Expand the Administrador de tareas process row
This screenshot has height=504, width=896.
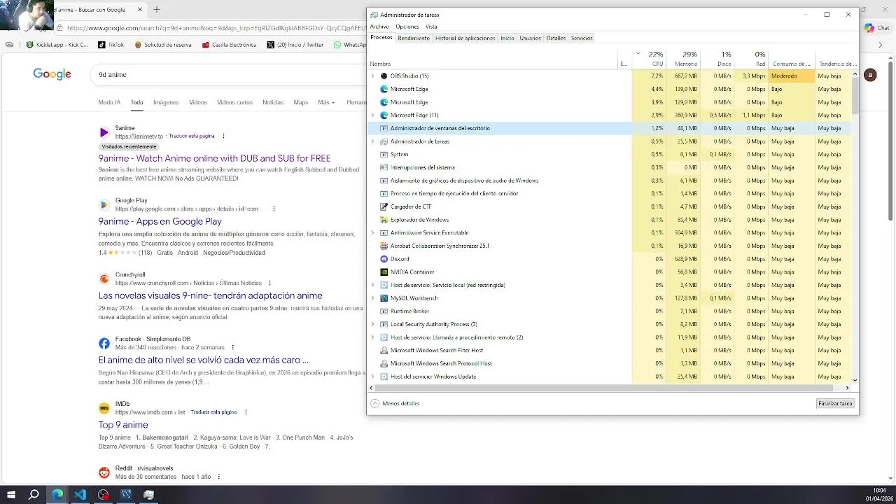coord(372,141)
